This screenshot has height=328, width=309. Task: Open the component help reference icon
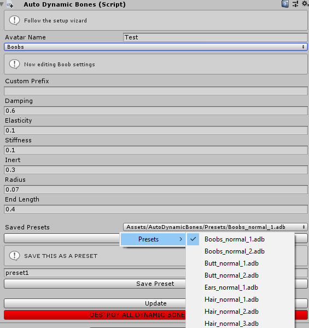click(285, 4)
